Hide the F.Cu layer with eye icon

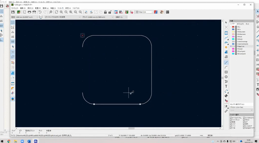tap(236, 27)
